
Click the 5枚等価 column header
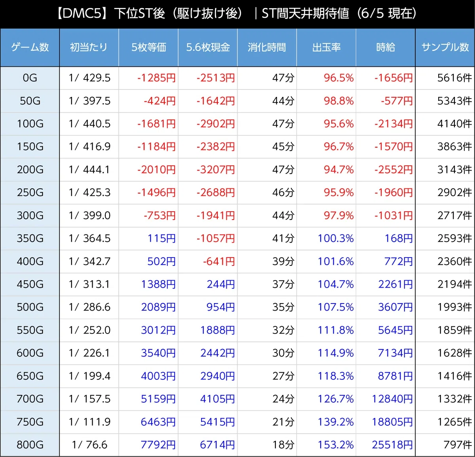(148, 47)
